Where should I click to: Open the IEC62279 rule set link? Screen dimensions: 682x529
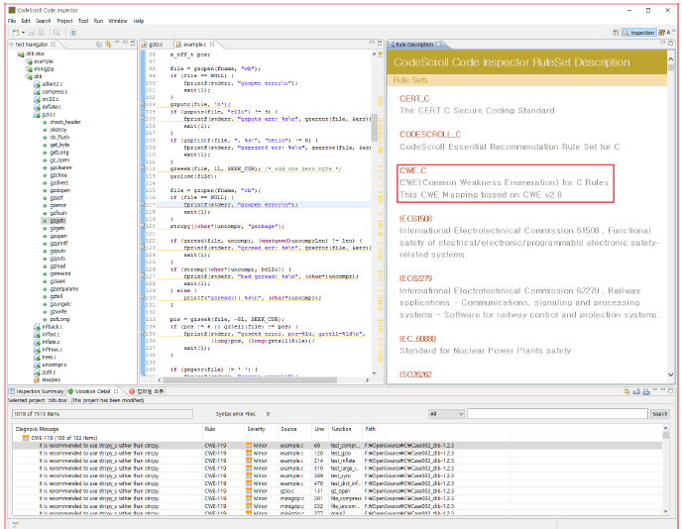(415, 278)
